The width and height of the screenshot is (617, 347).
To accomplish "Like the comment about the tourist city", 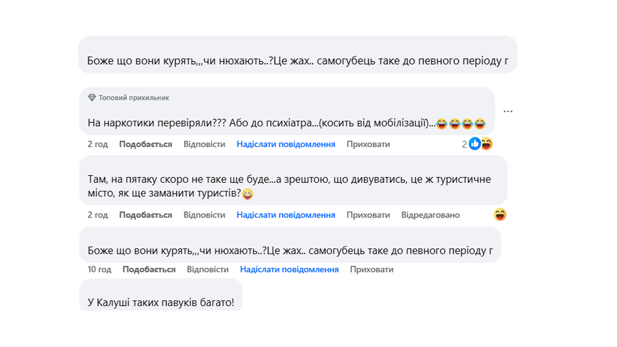I will 146,215.
